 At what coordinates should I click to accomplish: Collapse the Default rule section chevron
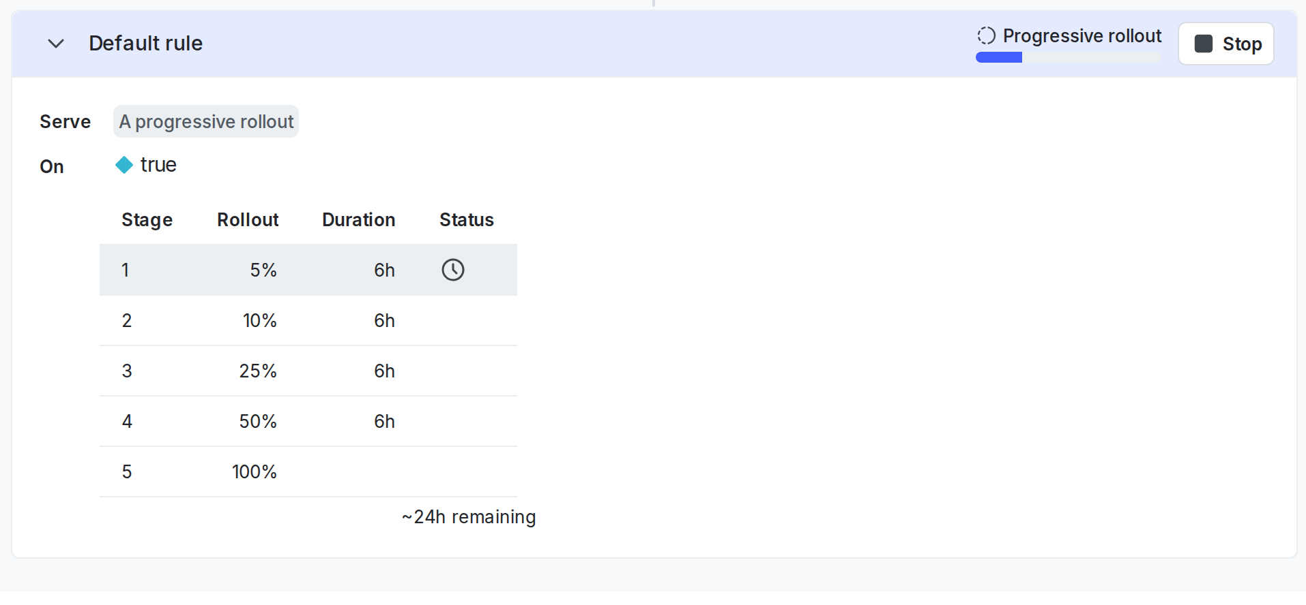point(56,44)
